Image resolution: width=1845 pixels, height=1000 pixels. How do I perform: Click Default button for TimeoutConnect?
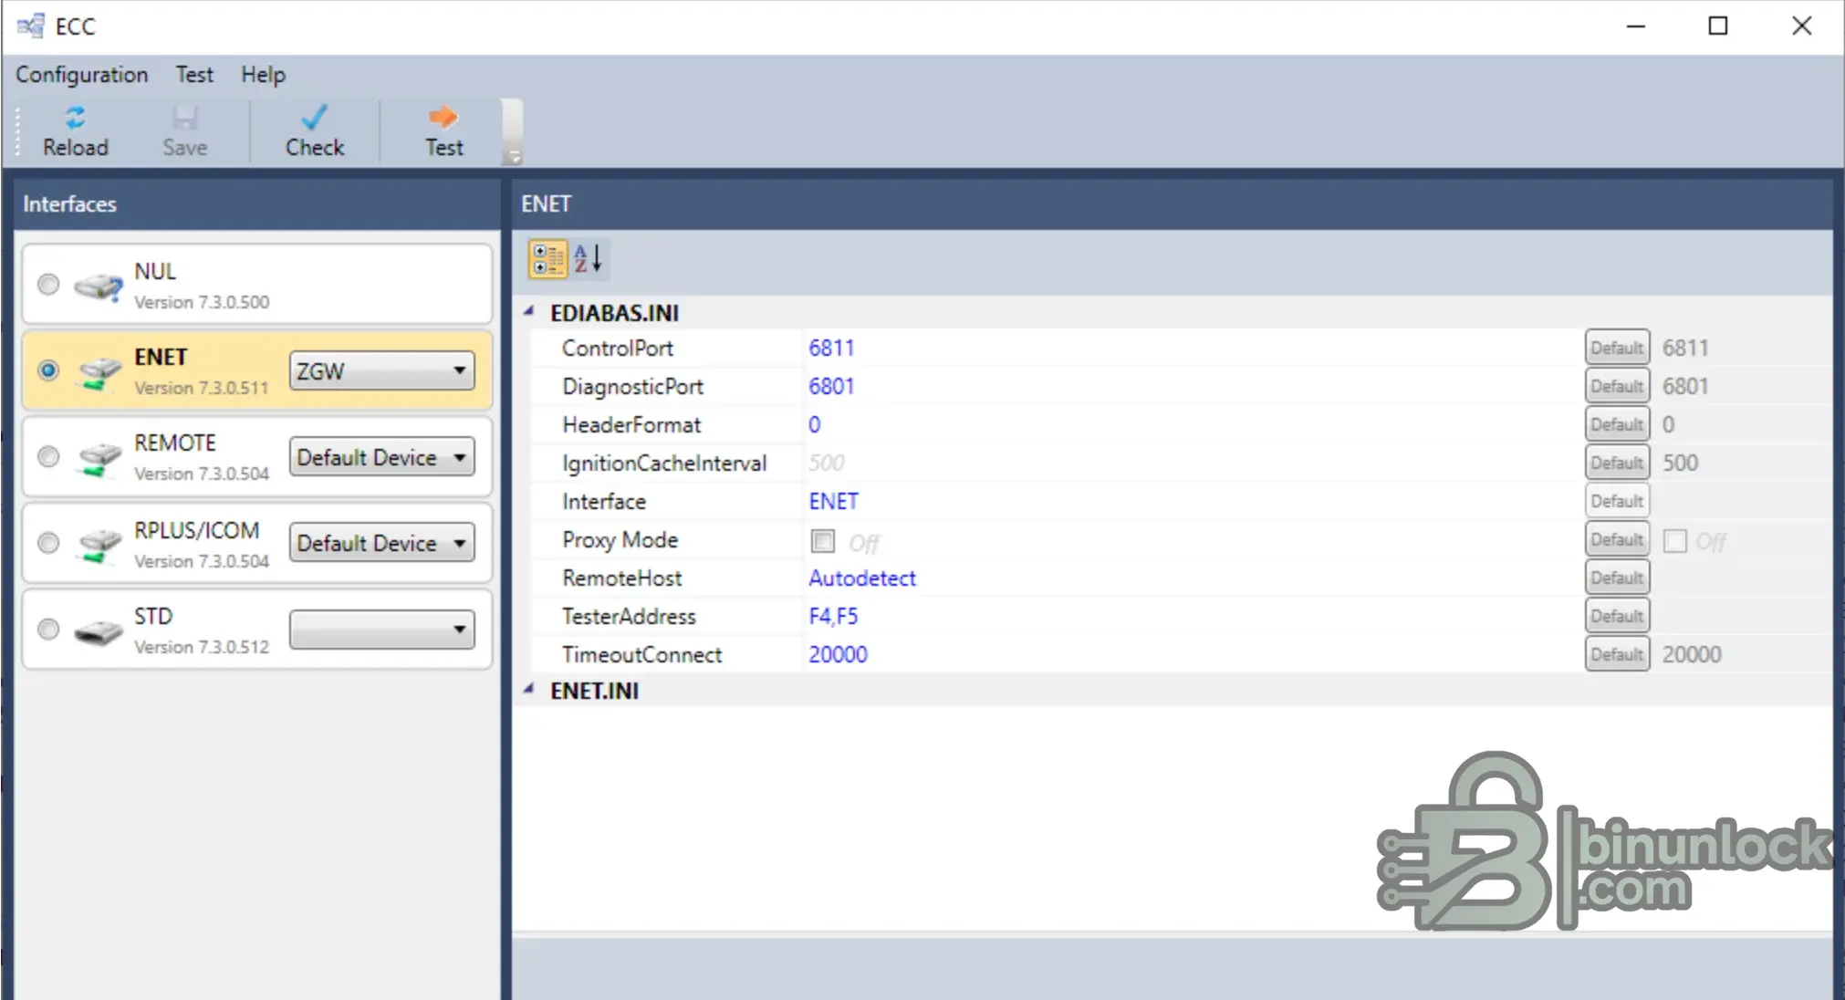point(1616,654)
